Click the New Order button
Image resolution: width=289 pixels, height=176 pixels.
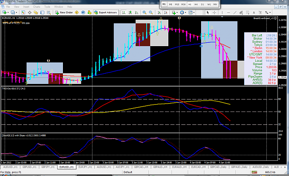click(64, 12)
